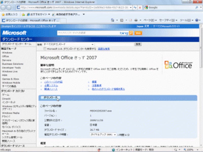Click the Google search provider icon
203x152 pixels.
(146, 7)
